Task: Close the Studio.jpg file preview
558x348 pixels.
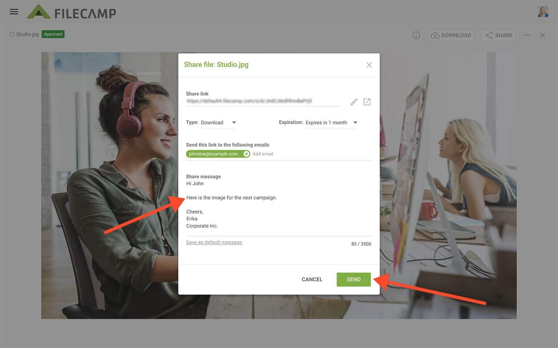Action: [542, 35]
